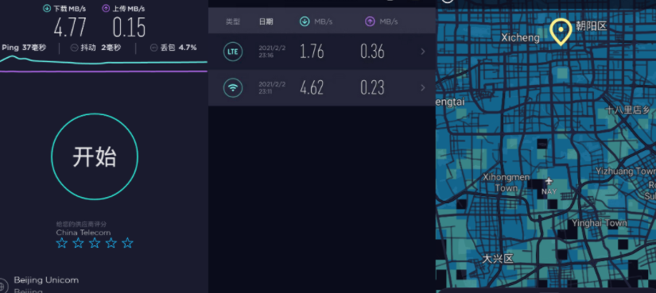
Task: Rate China Telecom four stars
Action: (111, 243)
